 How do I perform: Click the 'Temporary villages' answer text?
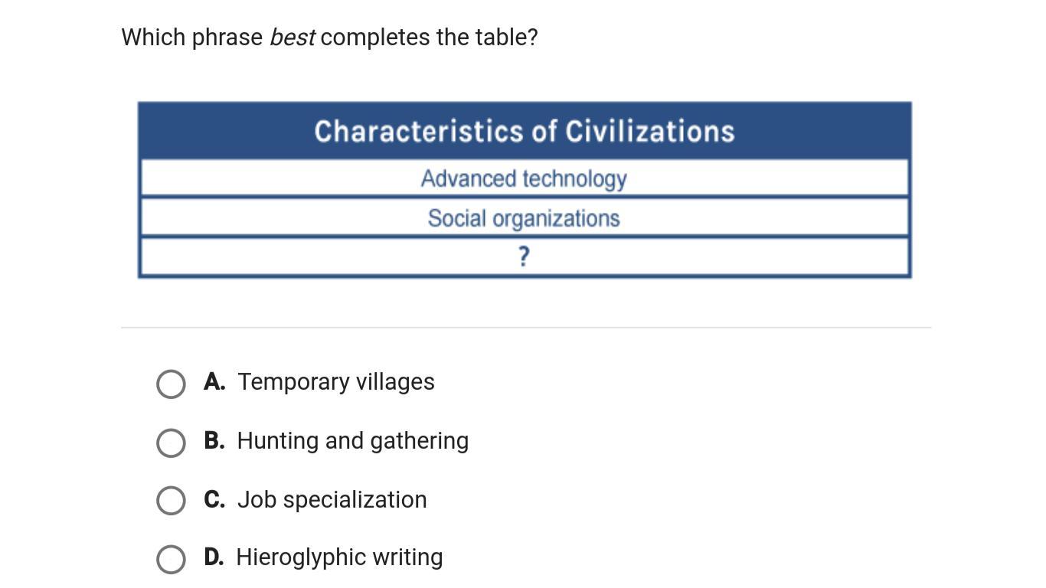pos(335,381)
